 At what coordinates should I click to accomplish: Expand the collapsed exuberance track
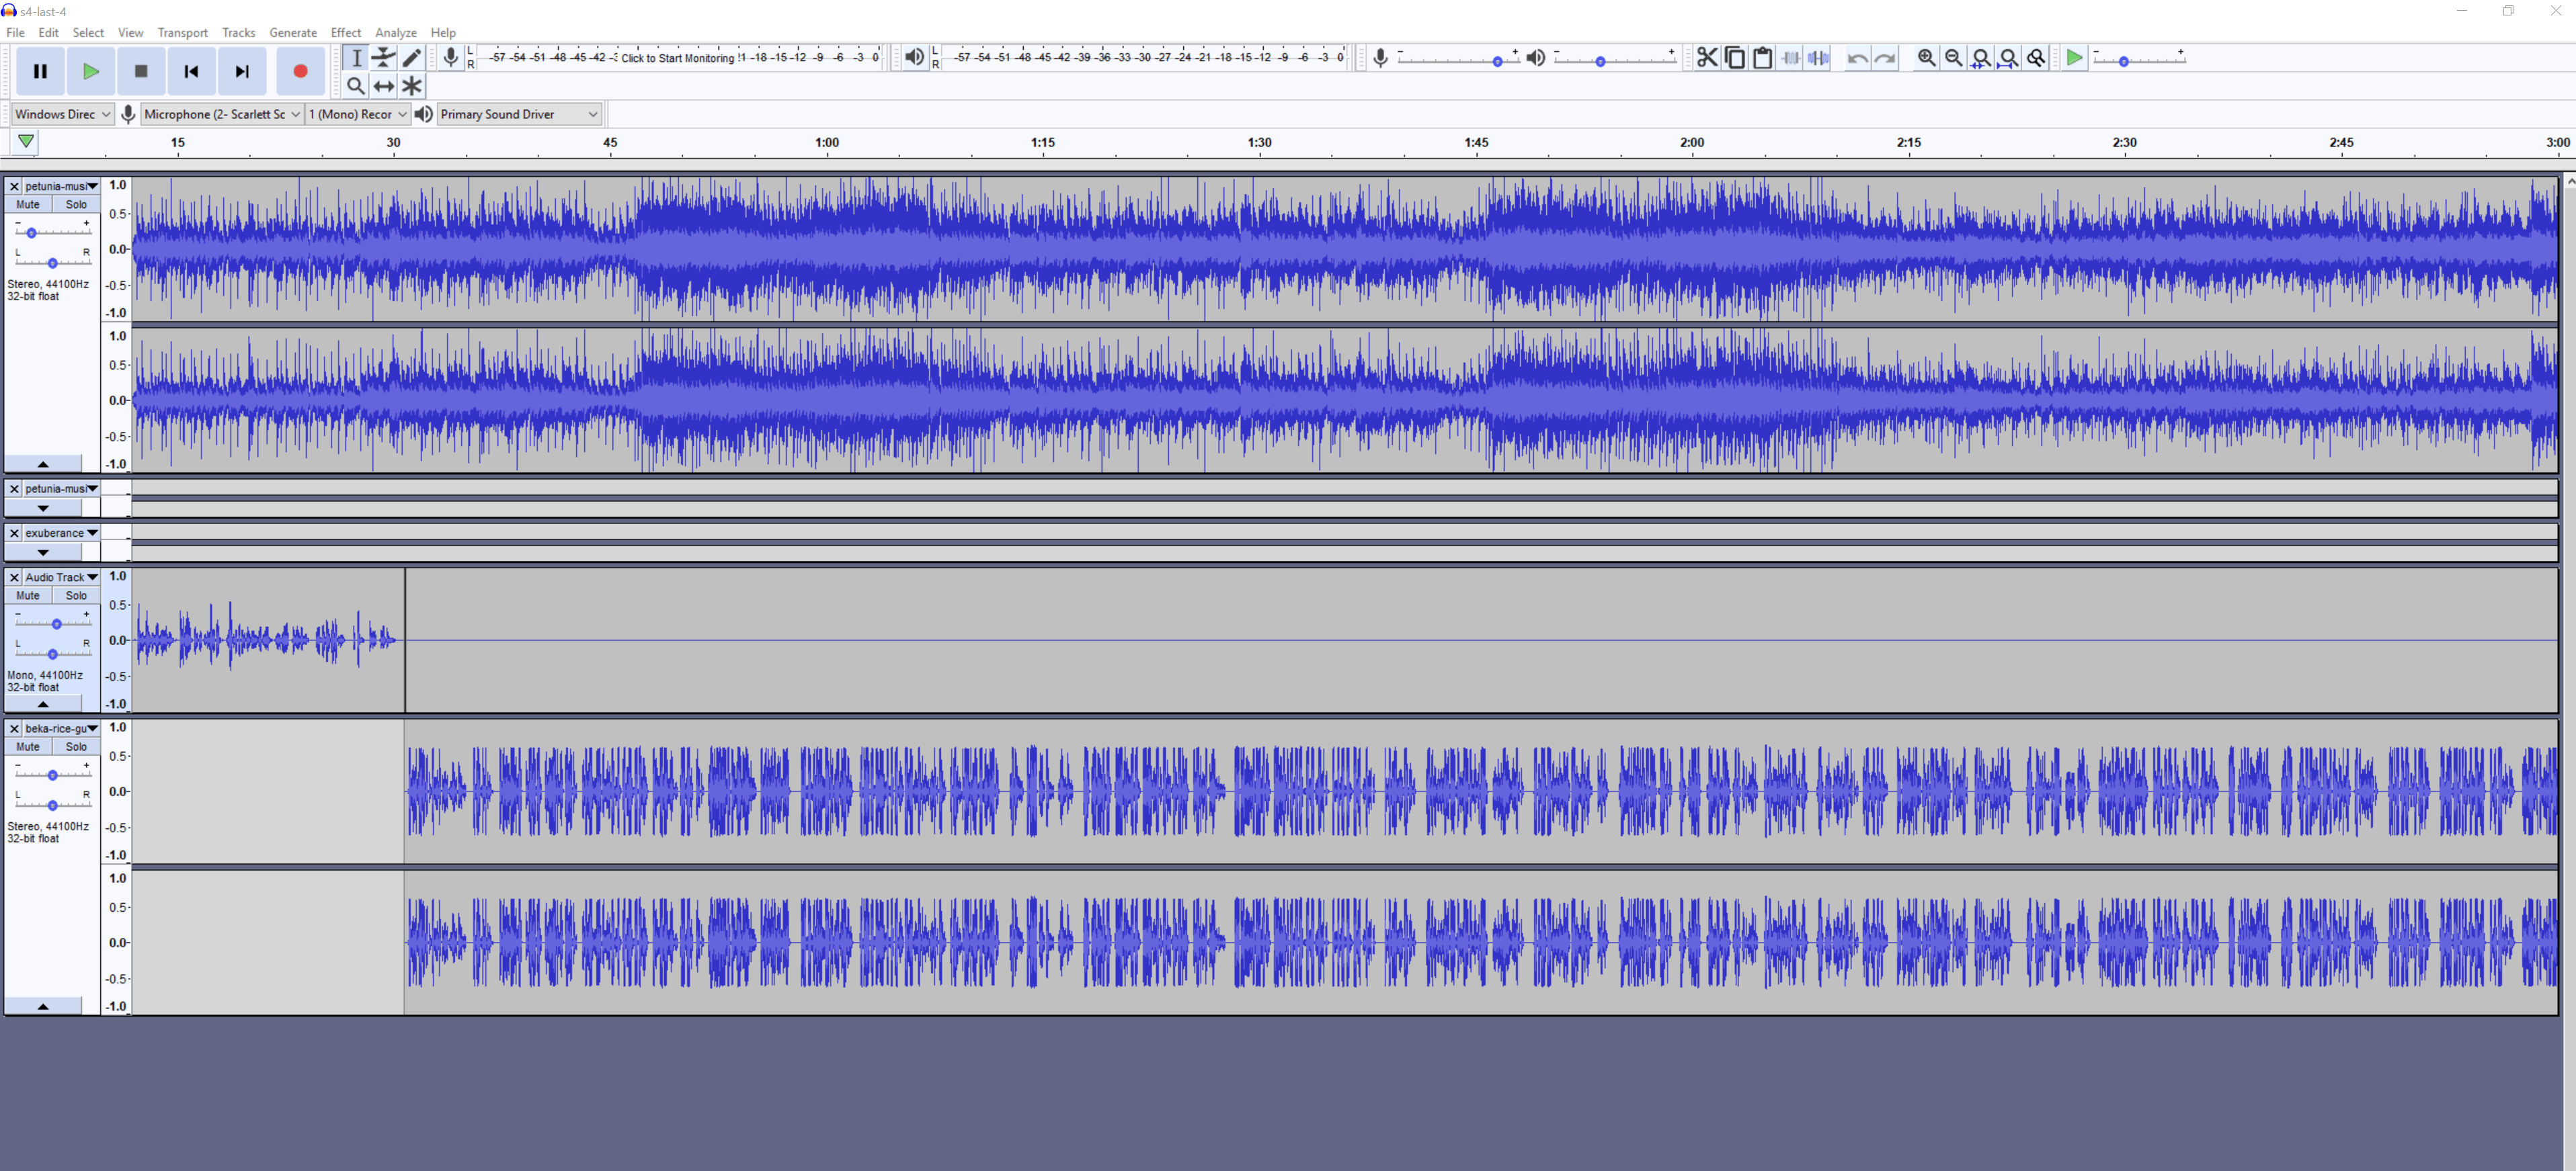click(43, 552)
